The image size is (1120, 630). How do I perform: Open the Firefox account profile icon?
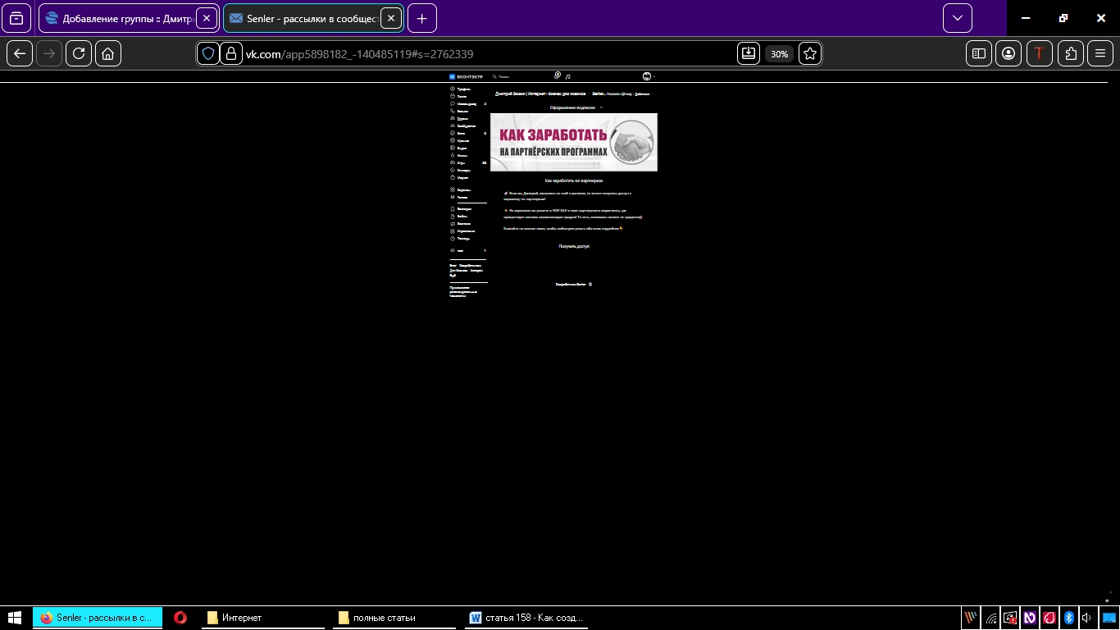point(1008,53)
